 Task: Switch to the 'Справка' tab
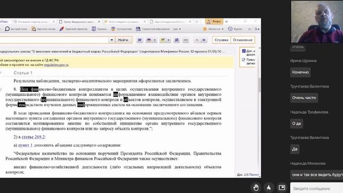pos(221,40)
